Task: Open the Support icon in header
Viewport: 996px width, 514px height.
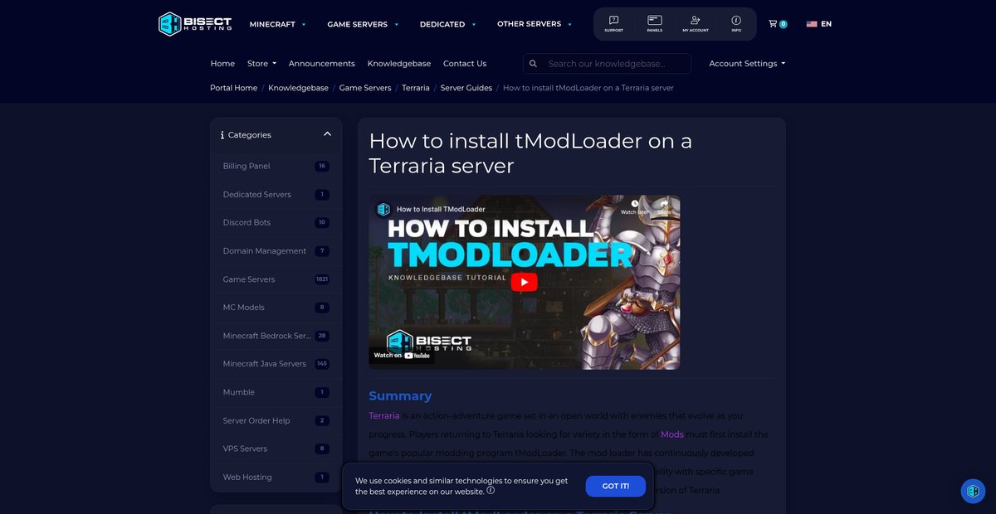Action: click(613, 24)
